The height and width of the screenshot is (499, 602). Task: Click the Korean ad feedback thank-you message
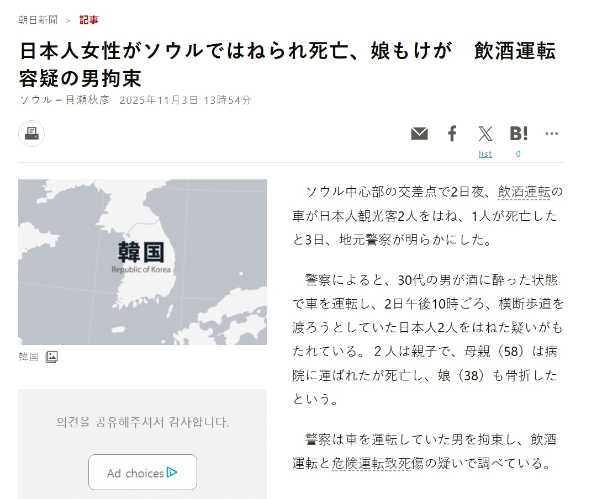point(142,422)
